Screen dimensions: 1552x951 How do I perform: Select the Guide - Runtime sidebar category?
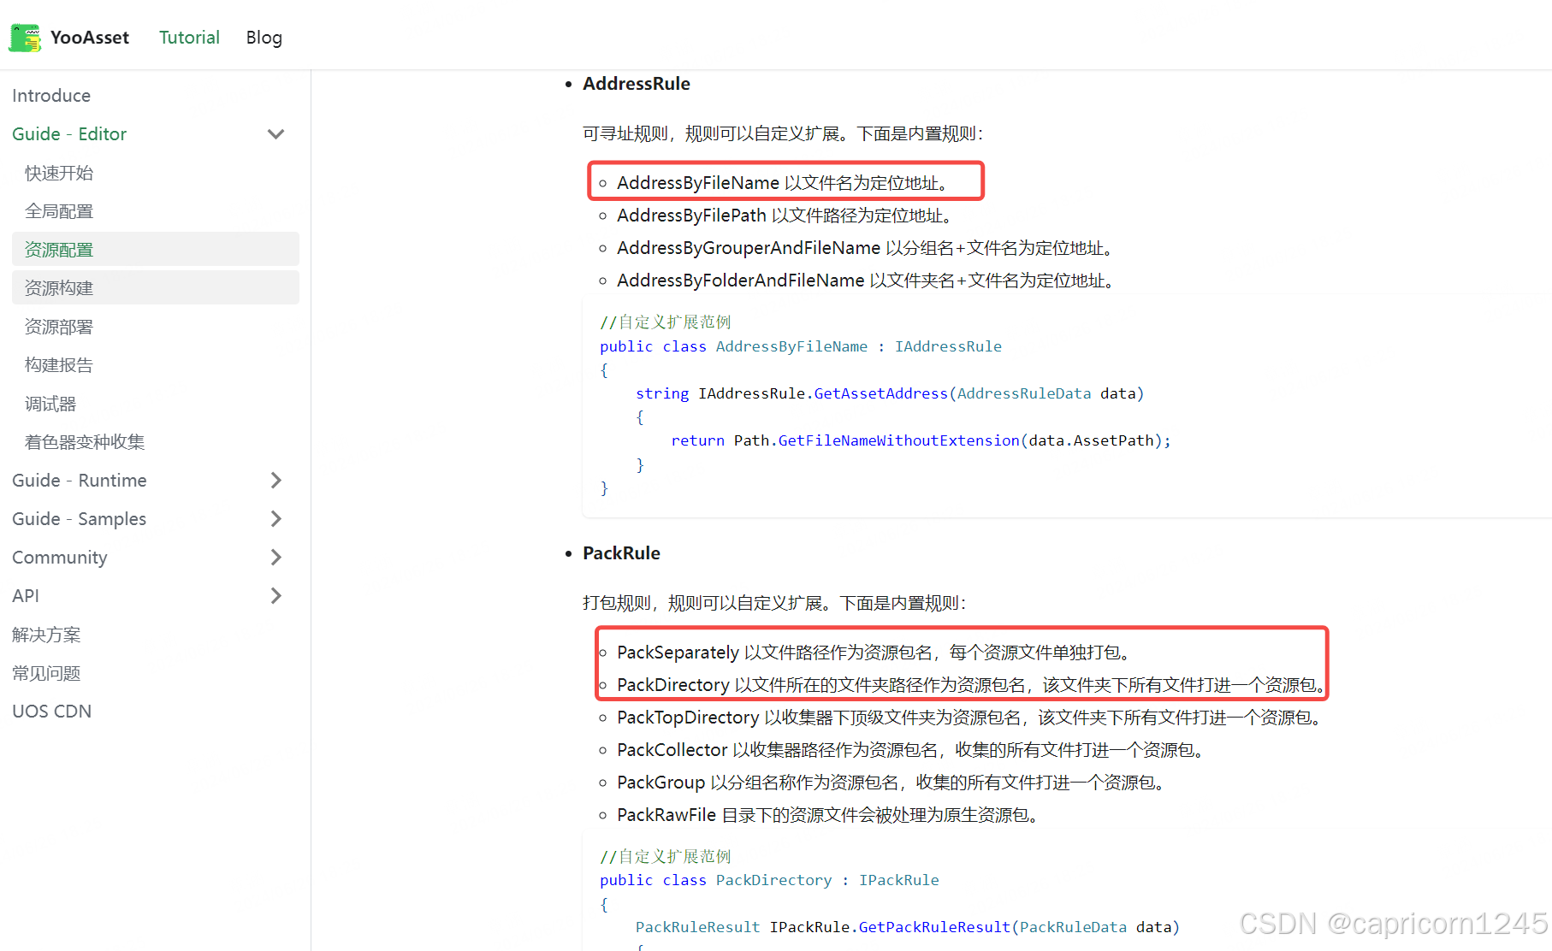click(x=80, y=481)
